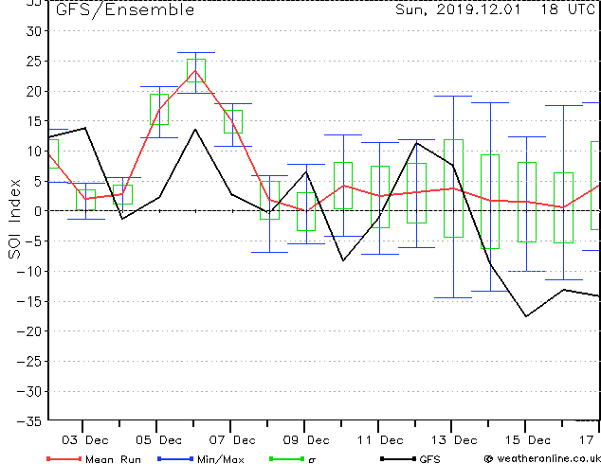This screenshot has width=601, height=464.
Task: Click the 'Mean Run' legend label
Action: point(114,459)
